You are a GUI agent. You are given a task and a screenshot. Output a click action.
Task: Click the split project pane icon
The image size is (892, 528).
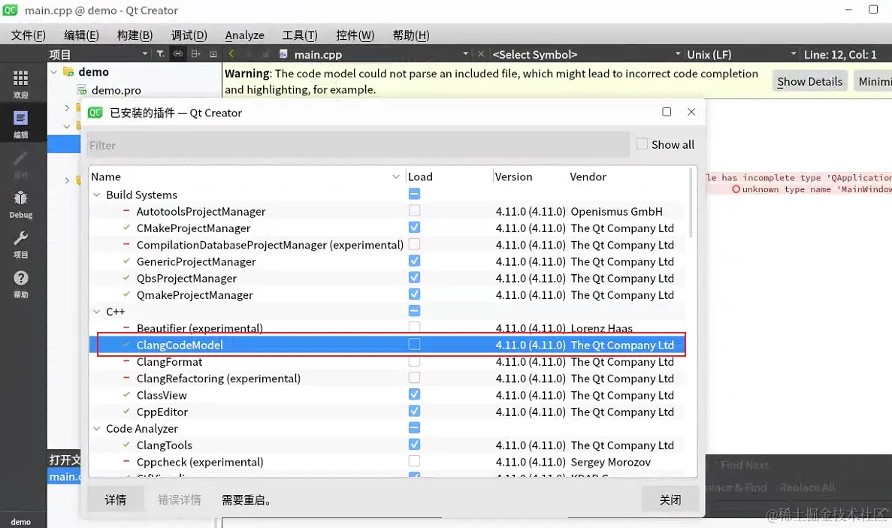tap(195, 54)
